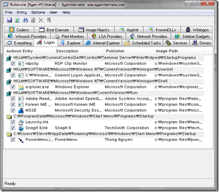
Task: Click the Jump to entry icon
Action: tap(49, 20)
